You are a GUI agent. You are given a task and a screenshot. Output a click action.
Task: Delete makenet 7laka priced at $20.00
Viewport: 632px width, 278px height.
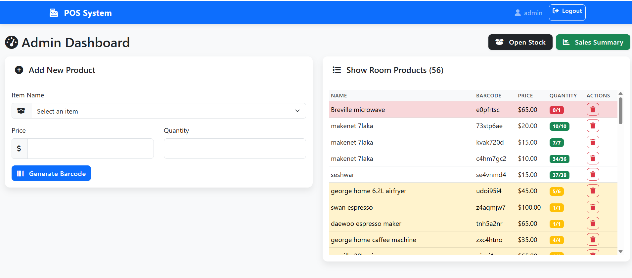tap(593, 126)
